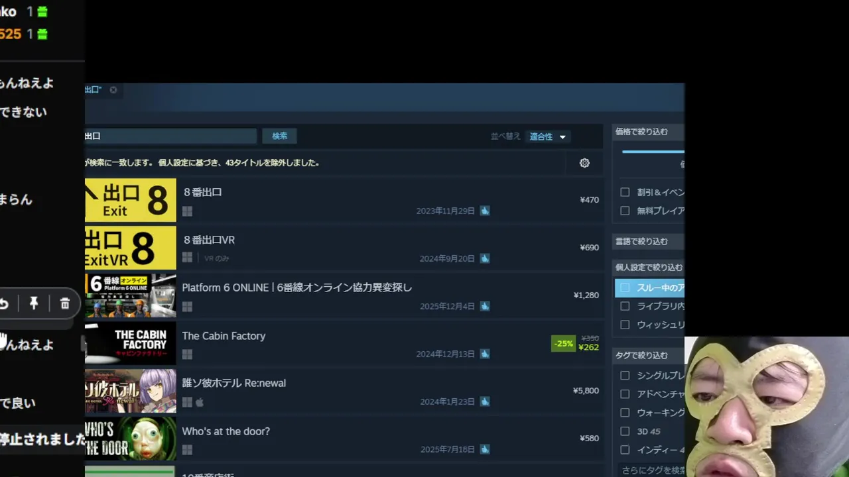This screenshot has height=477, width=849.
Task: Check the 3D tag checkbox
Action: coord(625,431)
